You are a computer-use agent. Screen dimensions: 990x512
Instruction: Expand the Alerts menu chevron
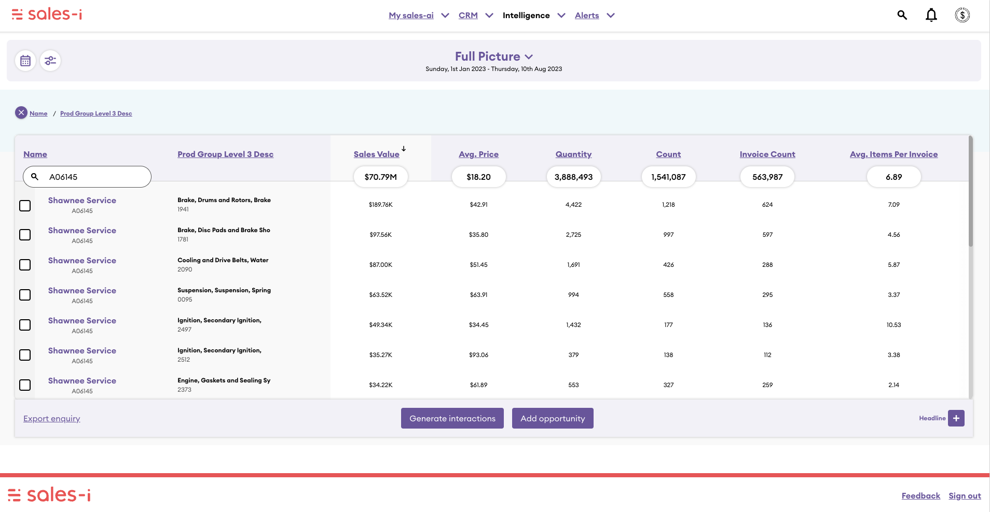coord(611,16)
